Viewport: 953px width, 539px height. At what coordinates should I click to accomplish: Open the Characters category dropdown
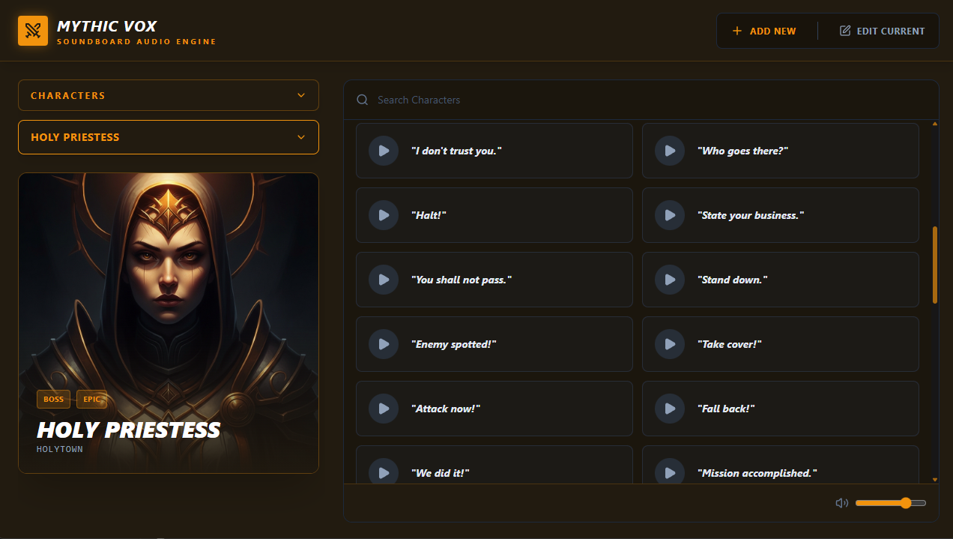[x=169, y=95]
